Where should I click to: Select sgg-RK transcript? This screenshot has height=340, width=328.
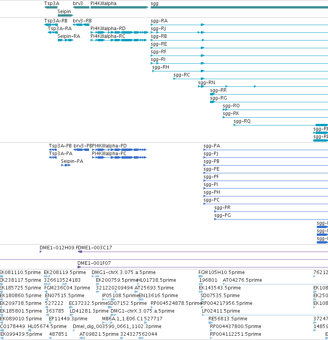276,117
